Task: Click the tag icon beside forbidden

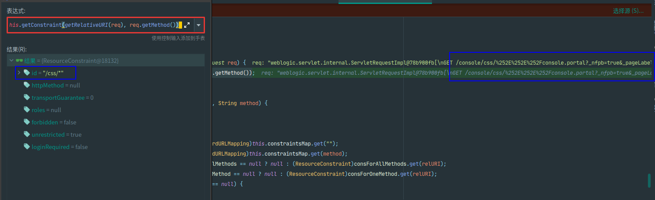Action: (x=27, y=122)
